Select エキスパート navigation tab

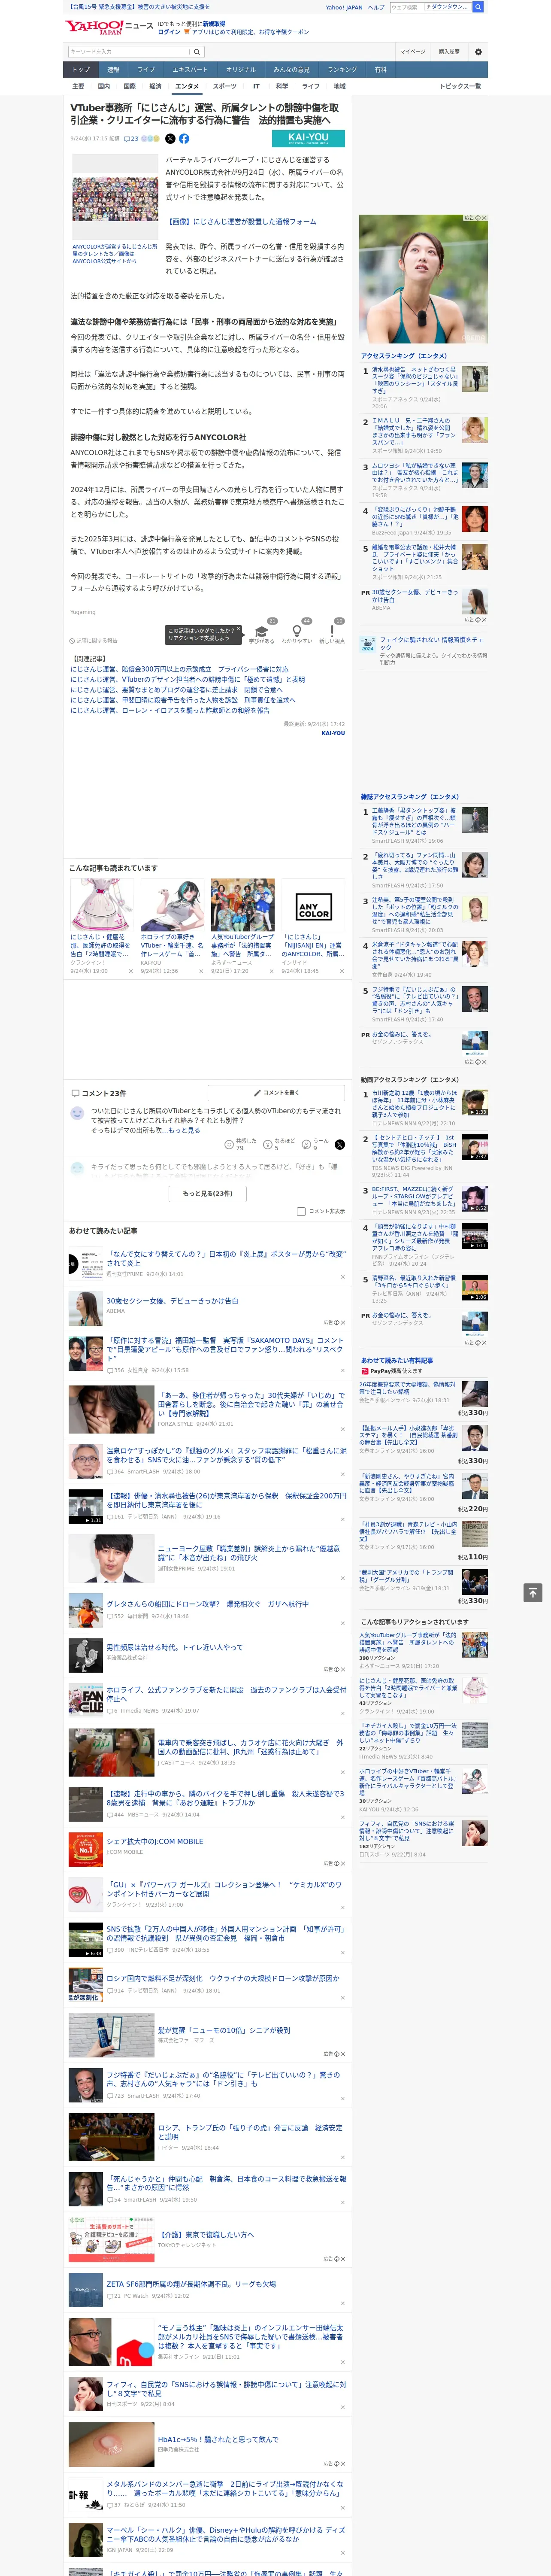(190, 70)
